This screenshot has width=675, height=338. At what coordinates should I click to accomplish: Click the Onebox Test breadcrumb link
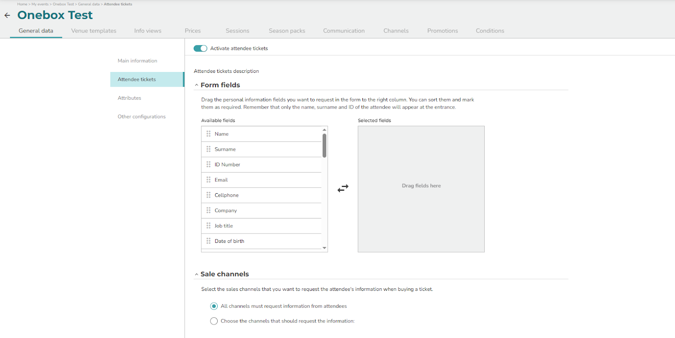point(63,4)
